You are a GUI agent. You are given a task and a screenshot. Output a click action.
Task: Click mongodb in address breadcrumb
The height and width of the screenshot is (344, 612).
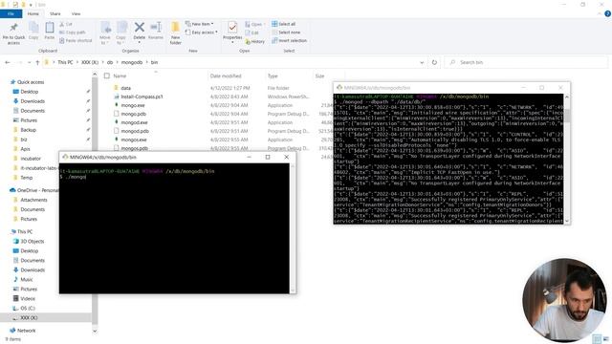coord(132,62)
